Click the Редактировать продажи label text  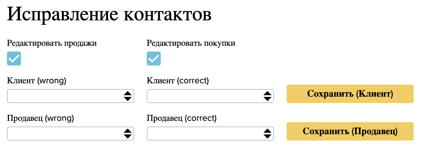point(52,43)
